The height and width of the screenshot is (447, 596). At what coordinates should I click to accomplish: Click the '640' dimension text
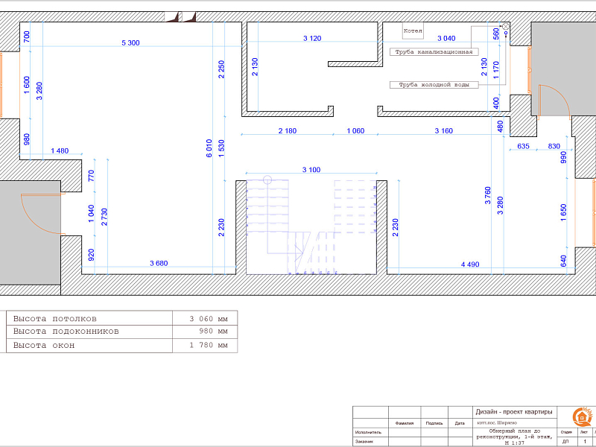pos(563,261)
